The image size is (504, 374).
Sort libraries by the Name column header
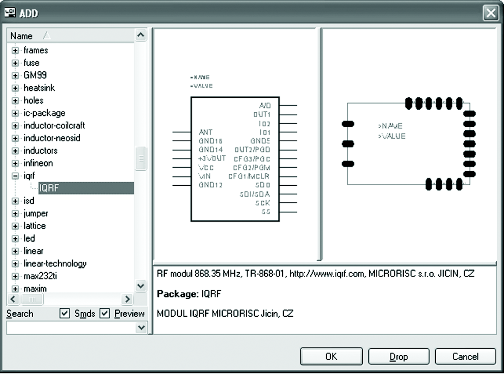point(70,36)
